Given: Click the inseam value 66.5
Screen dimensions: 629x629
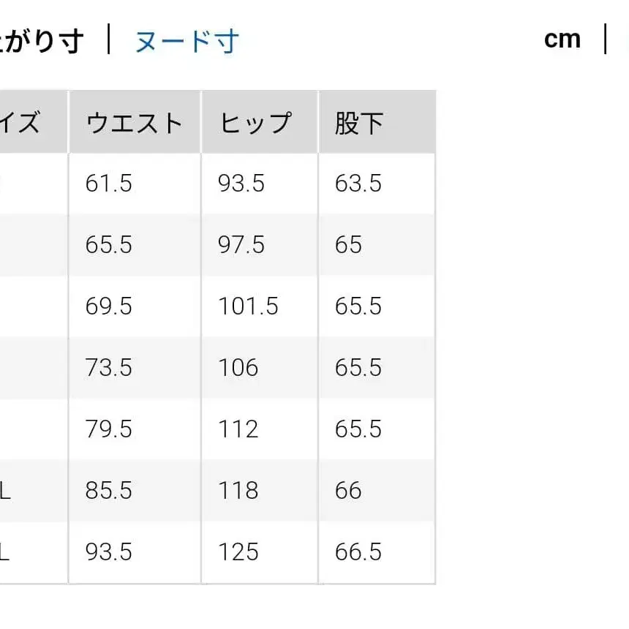Looking at the screenshot, I should 358,553.
